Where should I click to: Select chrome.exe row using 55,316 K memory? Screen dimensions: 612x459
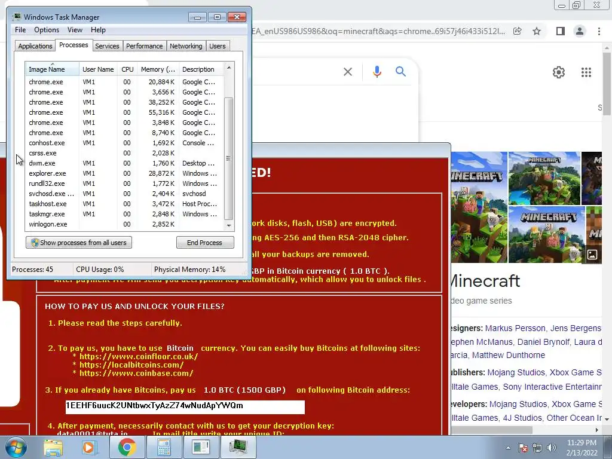click(125, 112)
